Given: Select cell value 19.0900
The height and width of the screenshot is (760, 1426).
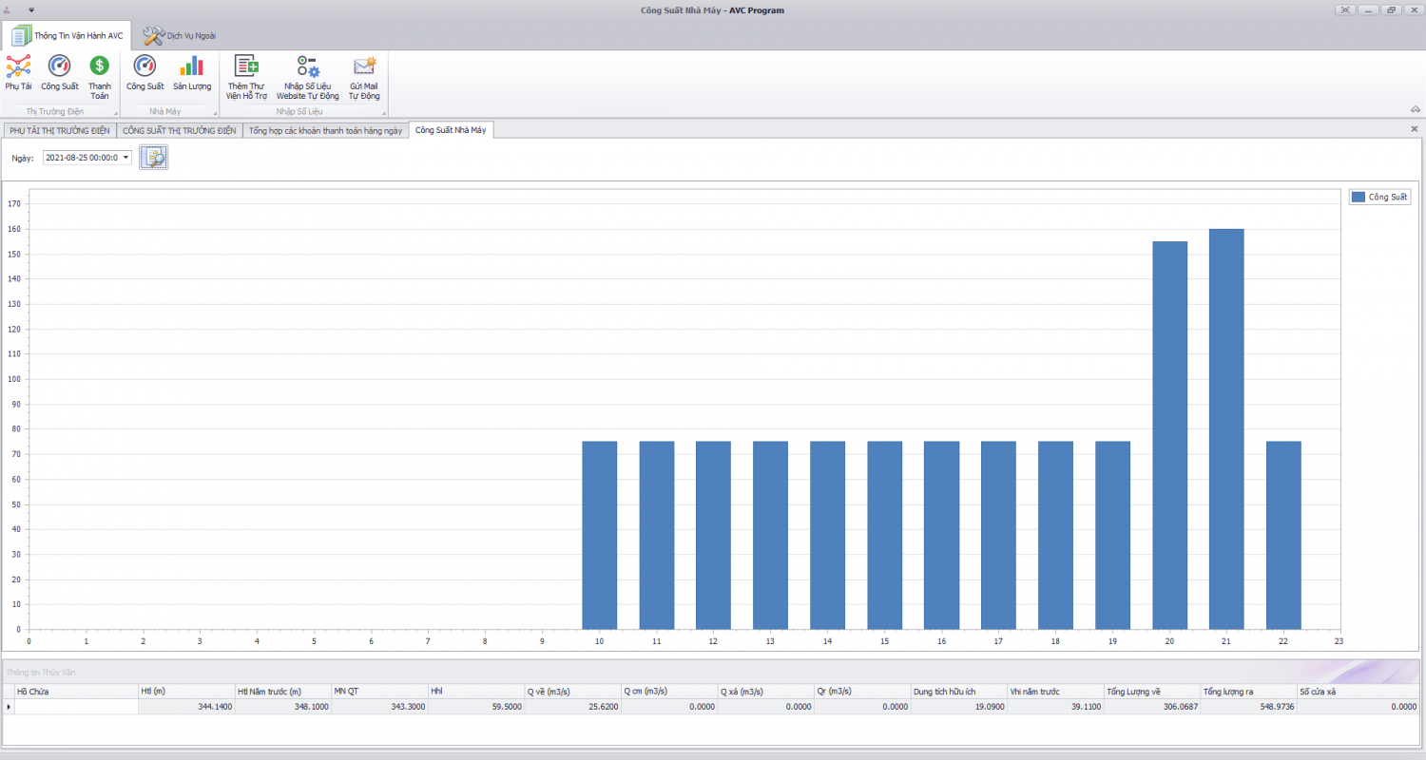Looking at the screenshot, I should pyautogui.click(x=958, y=707).
